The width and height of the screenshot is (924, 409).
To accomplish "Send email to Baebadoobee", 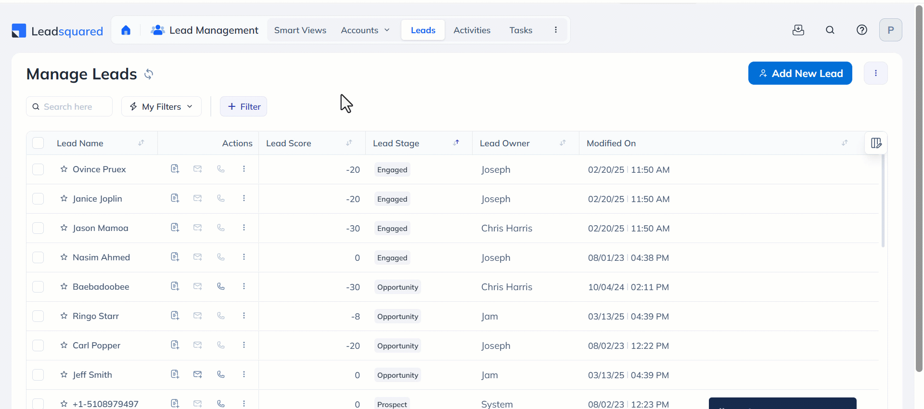I will coord(198,286).
